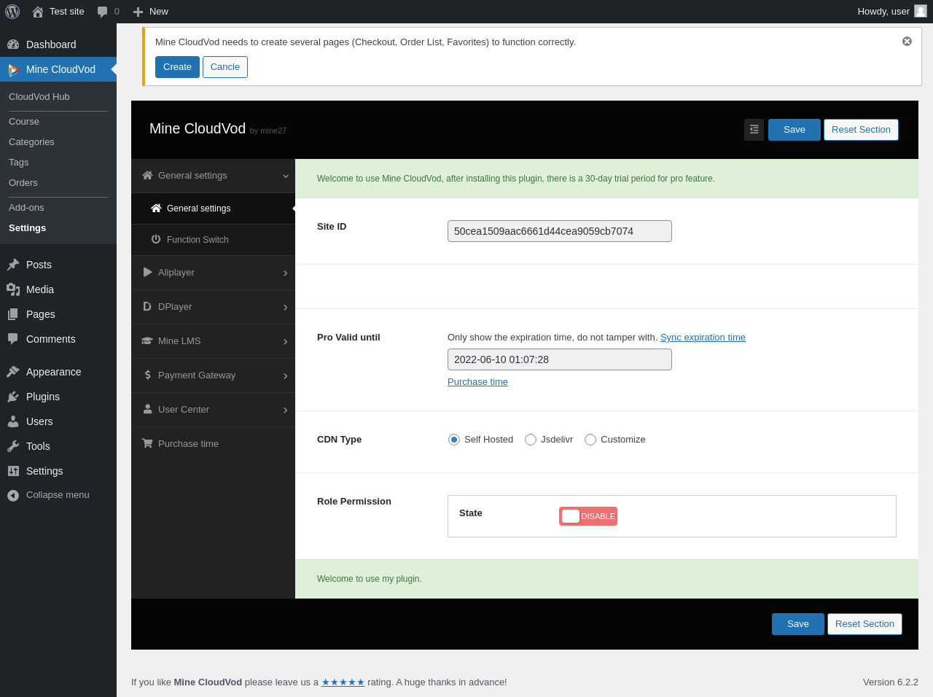Open CloudVod Hub submenu item
933x697 pixels.
click(39, 97)
